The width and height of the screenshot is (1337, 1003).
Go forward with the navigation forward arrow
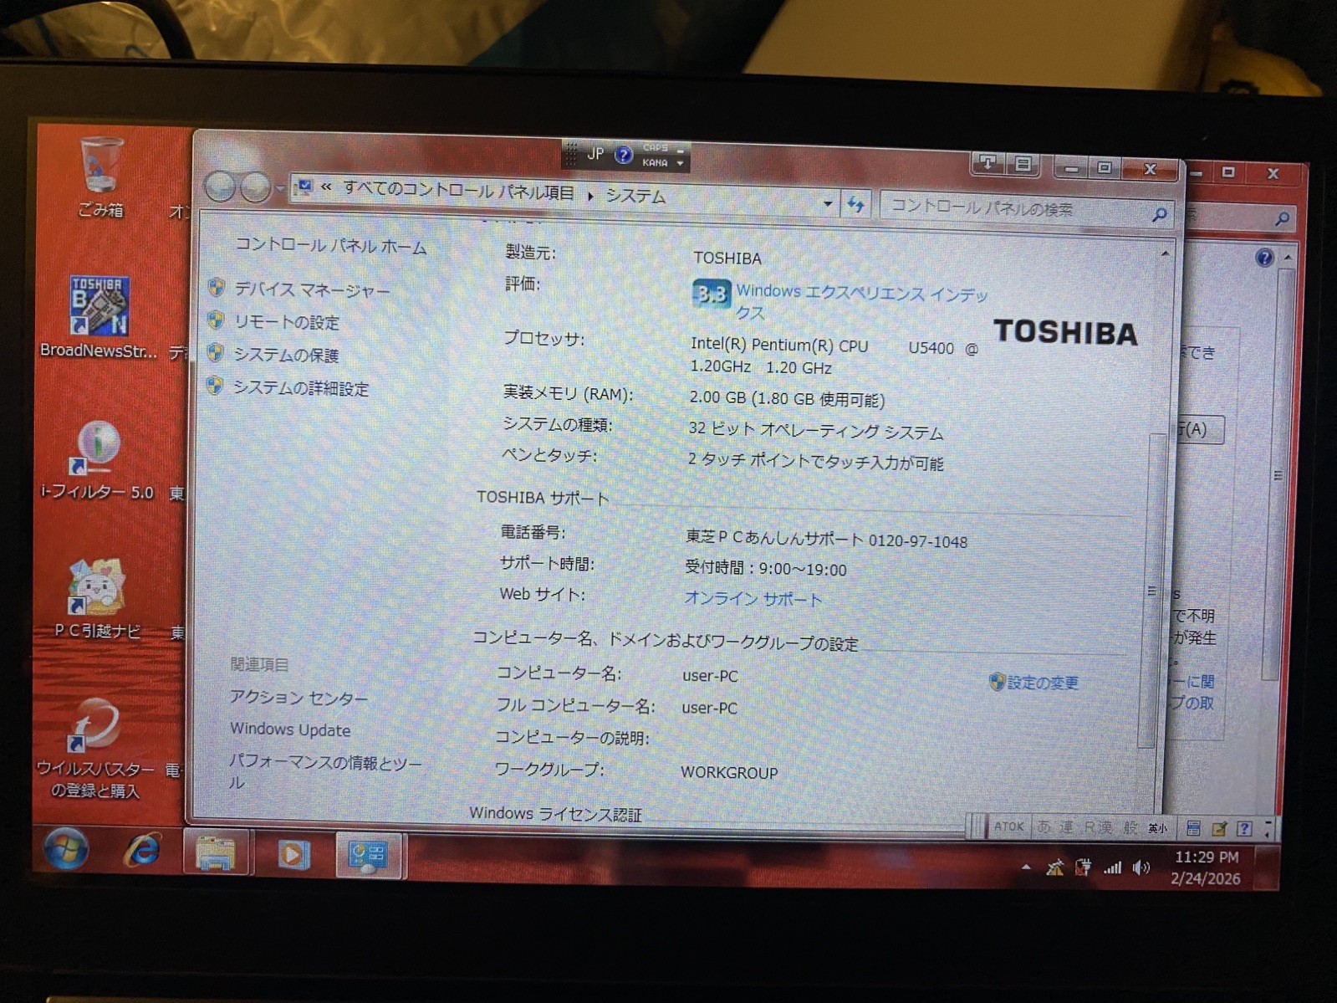(255, 187)
